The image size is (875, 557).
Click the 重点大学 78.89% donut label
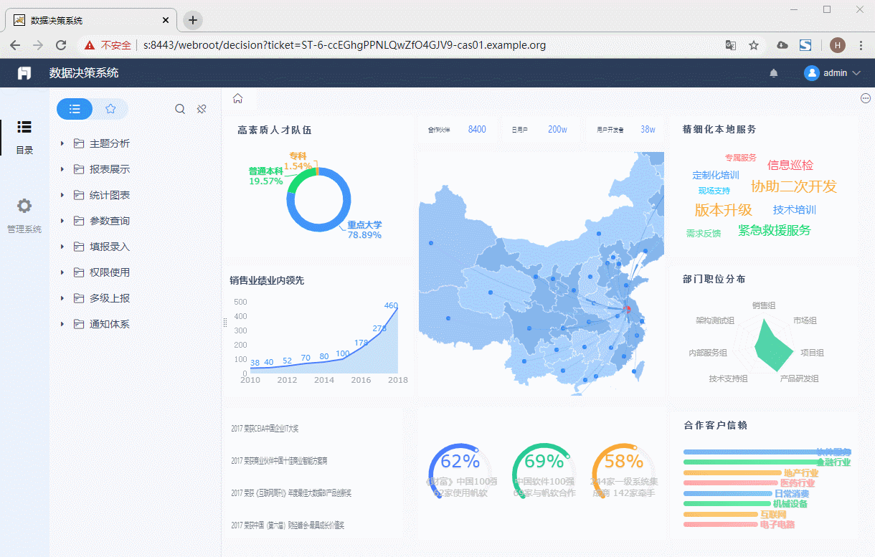pyautogui.click(x=364, y=229)
